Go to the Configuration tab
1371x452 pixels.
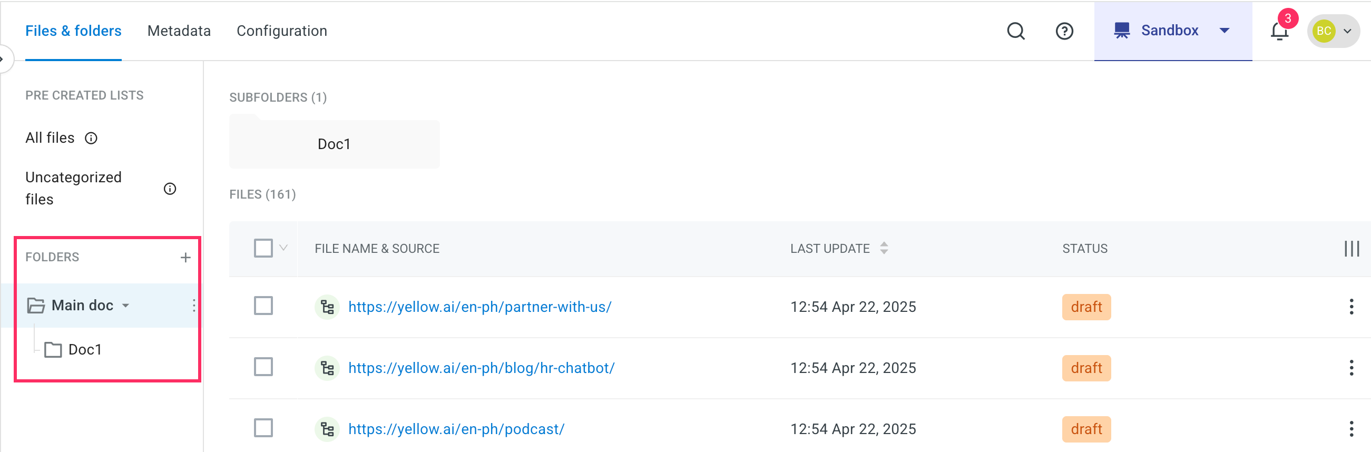point(281,31)
